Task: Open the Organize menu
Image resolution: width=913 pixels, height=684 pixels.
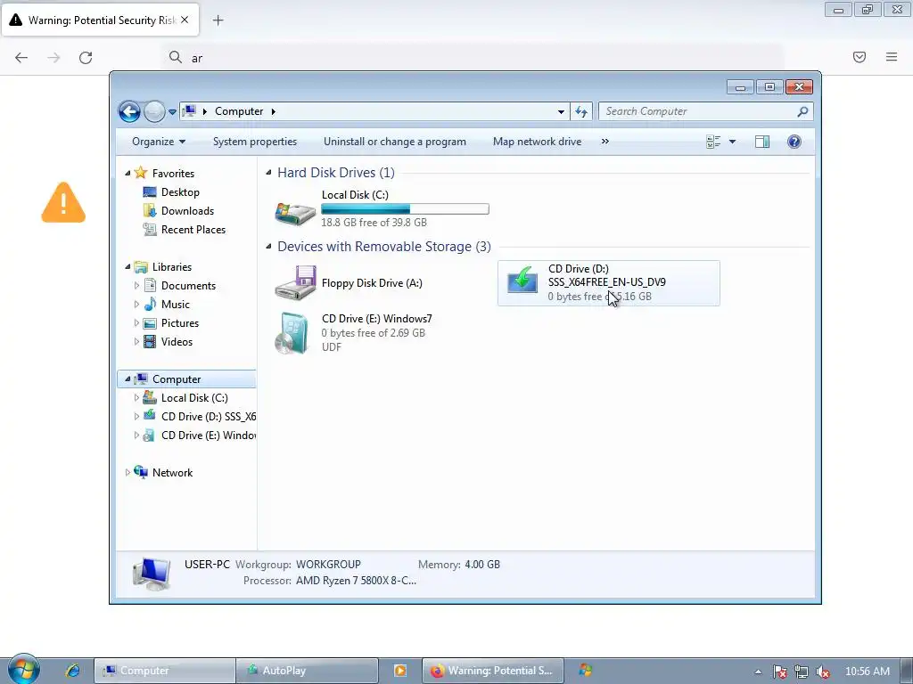Action: 159,142
